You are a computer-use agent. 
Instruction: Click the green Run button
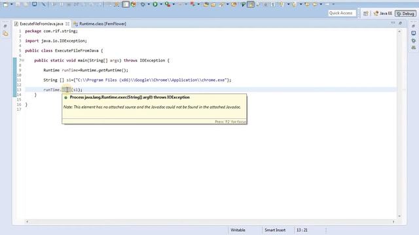(155, 5)
